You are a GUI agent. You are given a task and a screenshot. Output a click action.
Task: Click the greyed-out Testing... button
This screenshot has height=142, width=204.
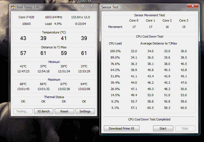pos(23,111)
